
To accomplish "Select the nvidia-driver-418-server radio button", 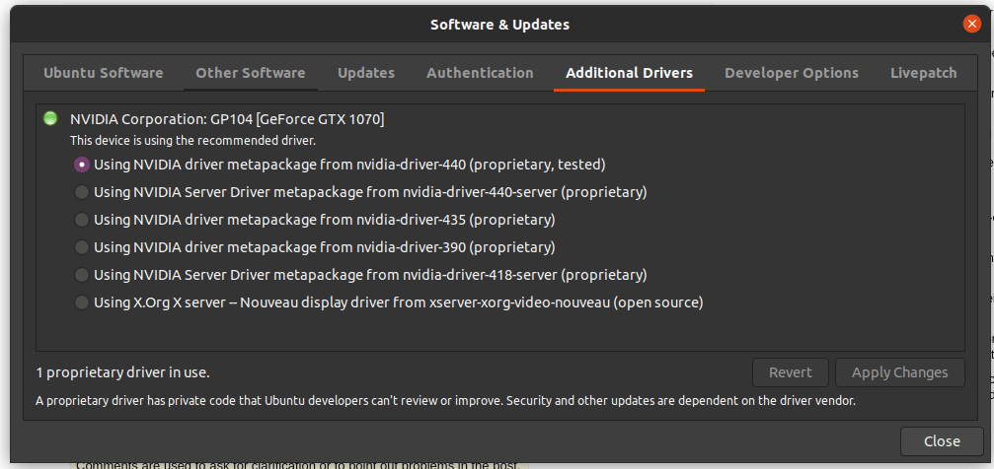I will [x=83, y=275].
